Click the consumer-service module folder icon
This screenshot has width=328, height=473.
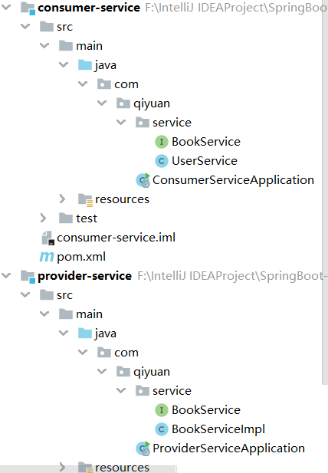click(28, 8)
